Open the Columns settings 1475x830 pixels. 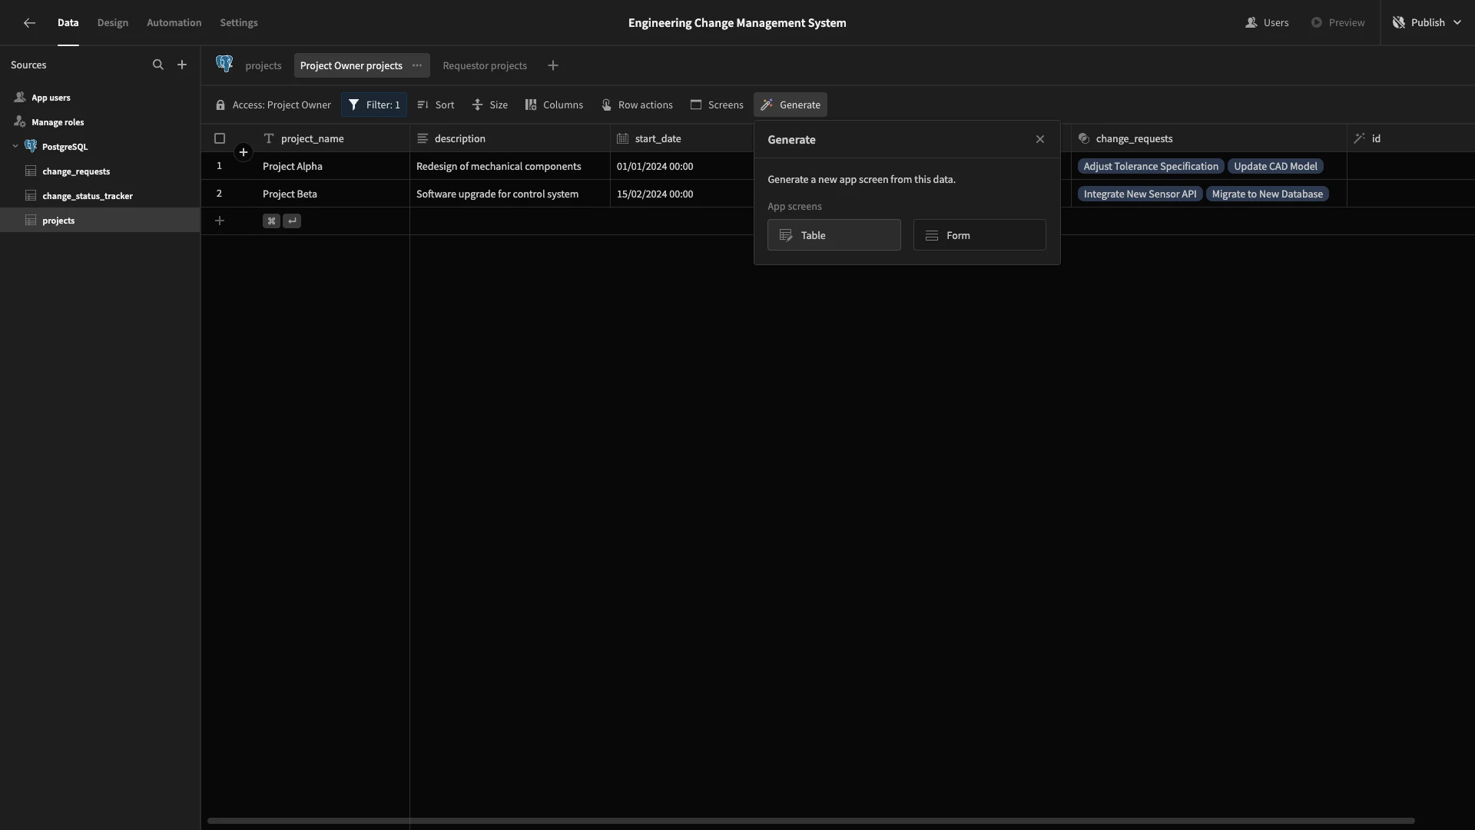[554, 105]
